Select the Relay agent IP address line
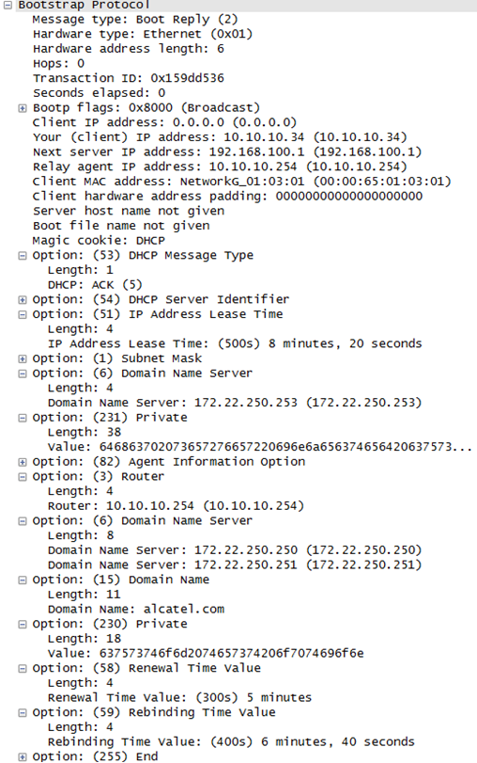This screenshot has height=763, width=477. click(x=220, y=167)
